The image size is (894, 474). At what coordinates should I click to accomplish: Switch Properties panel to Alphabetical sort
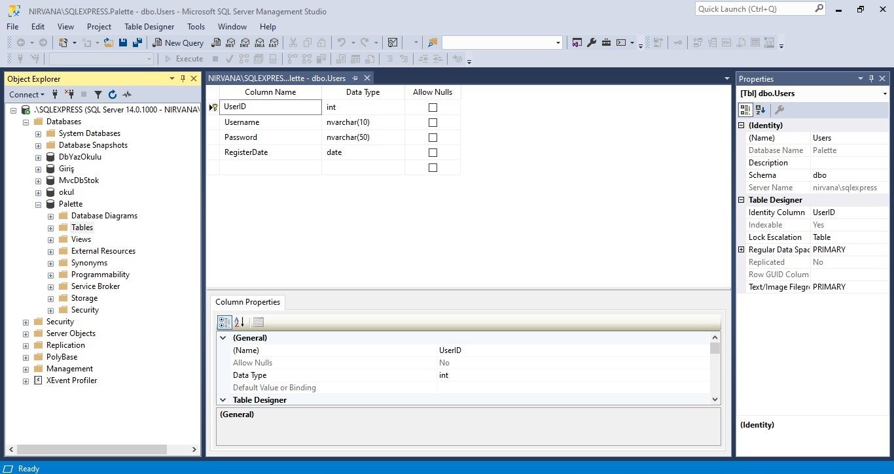coord(760,110)
